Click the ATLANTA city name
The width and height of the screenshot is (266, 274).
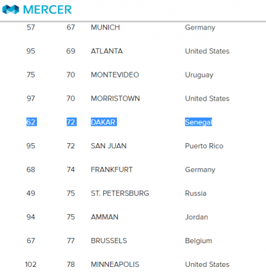coord(106,51)
